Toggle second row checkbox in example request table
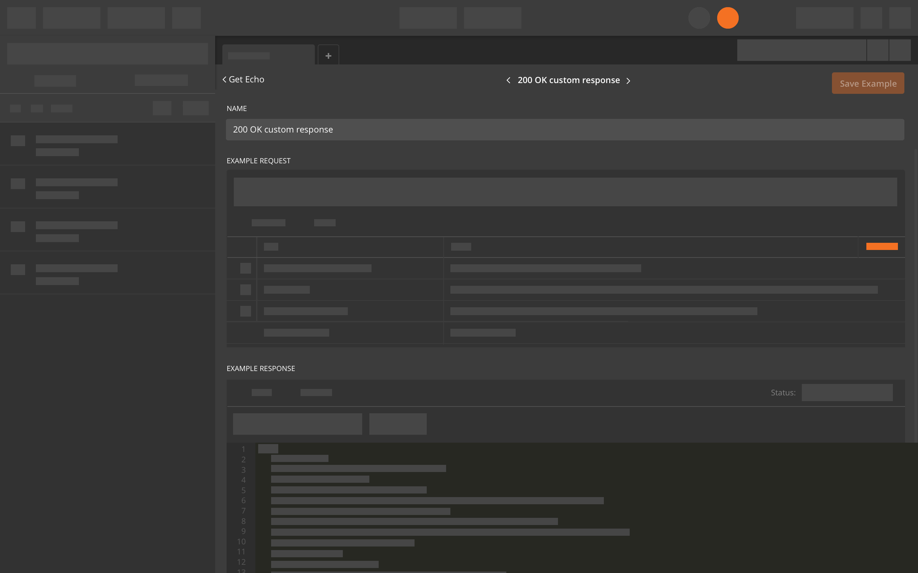Screen dimensions: 918x573 coord(245,290)
